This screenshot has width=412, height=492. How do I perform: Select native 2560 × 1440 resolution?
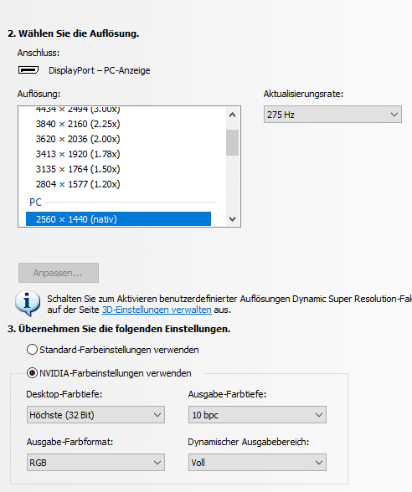[x=118, y=219]
